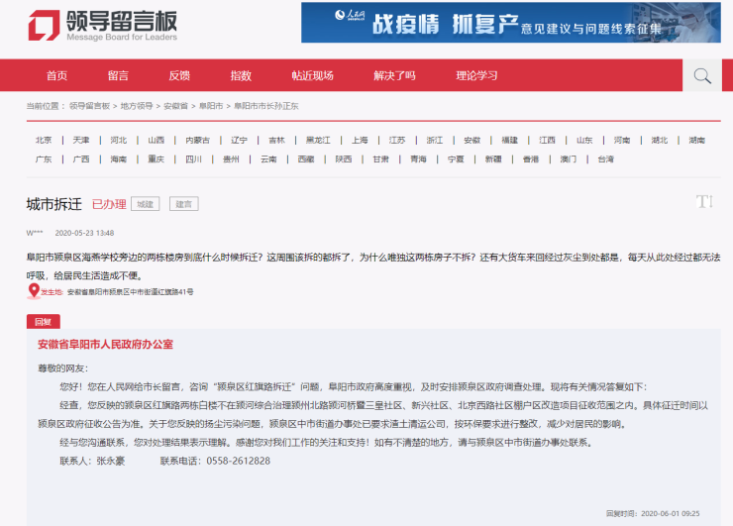Open the 反馈 menu item

[179, 75]
